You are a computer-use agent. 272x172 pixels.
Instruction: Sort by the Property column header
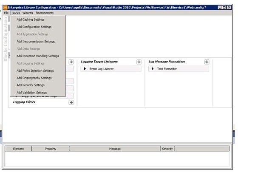tap(51, 149)
